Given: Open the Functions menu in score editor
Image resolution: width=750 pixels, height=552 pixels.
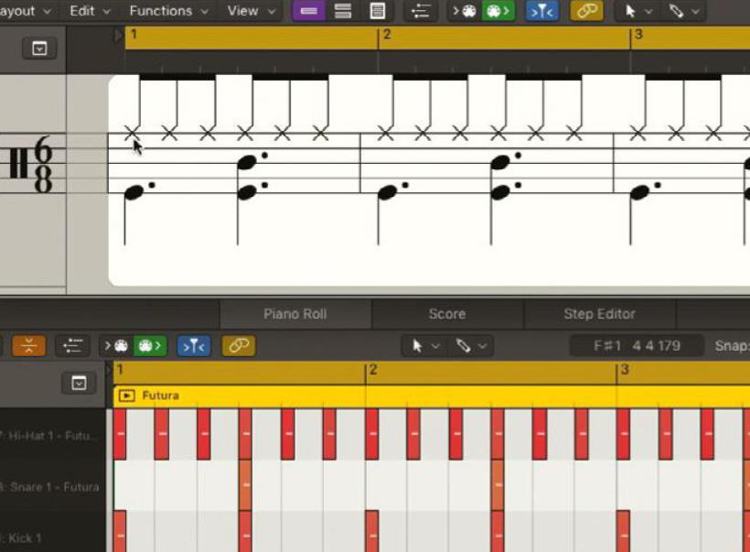Looking at the screenshot, I should 168,11.
